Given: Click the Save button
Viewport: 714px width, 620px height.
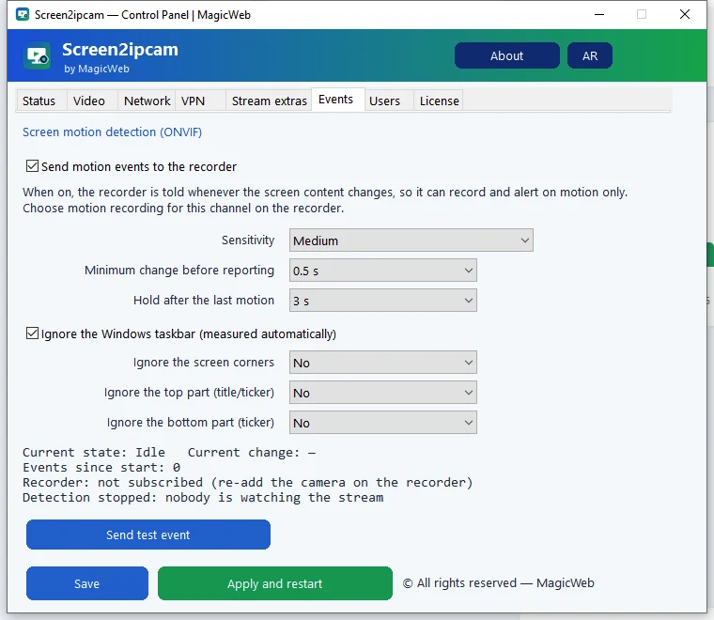Looking at the screenshot, I should [87, 583].
